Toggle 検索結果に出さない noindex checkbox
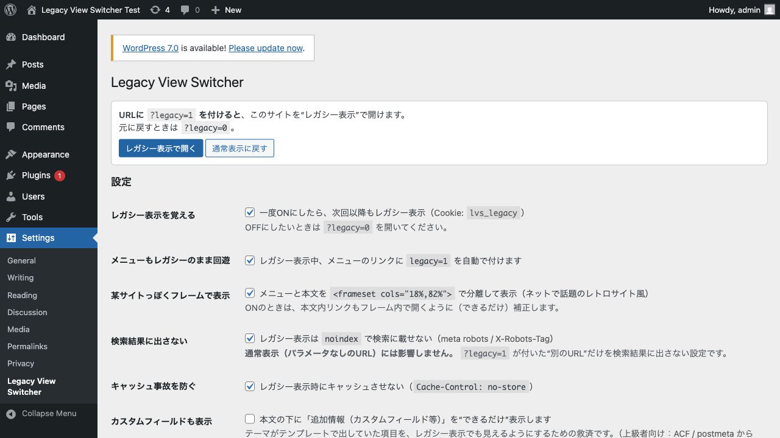 [x=250, y=338]
